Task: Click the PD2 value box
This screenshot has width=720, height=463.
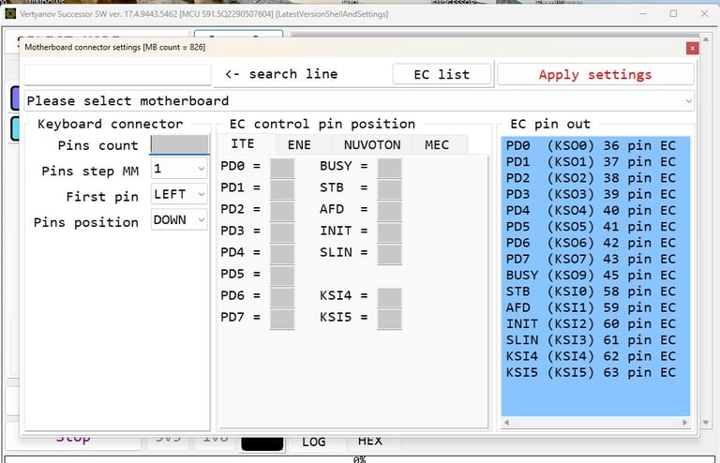Action: [x=282, y=211]
